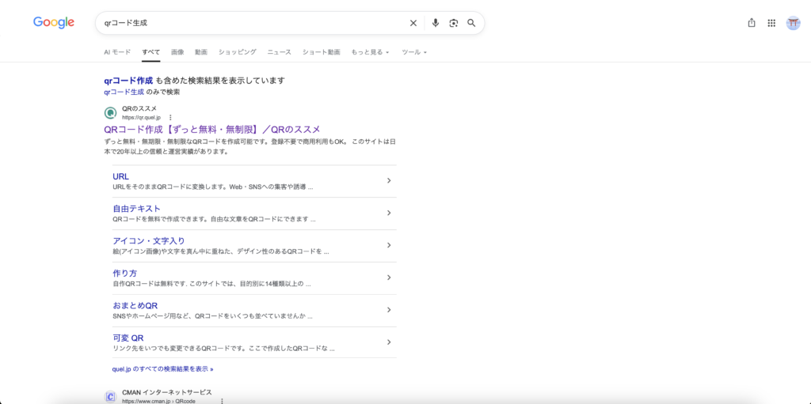Select the すべて tab

[151, 52]
